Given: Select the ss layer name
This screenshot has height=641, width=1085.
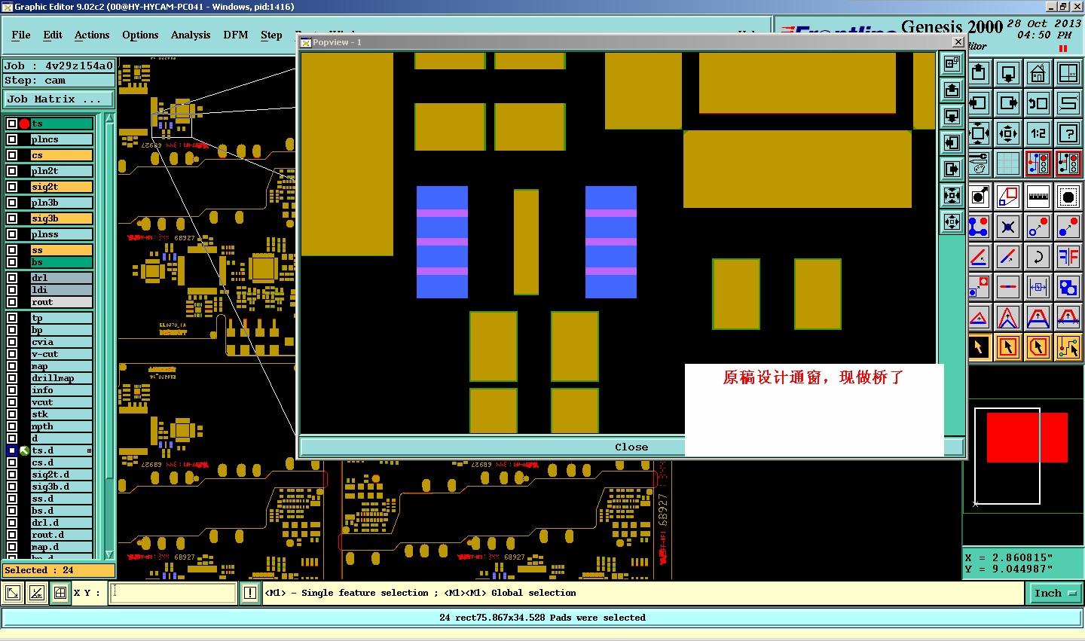Looking at the screenshot, I should (x=62, y=250).
